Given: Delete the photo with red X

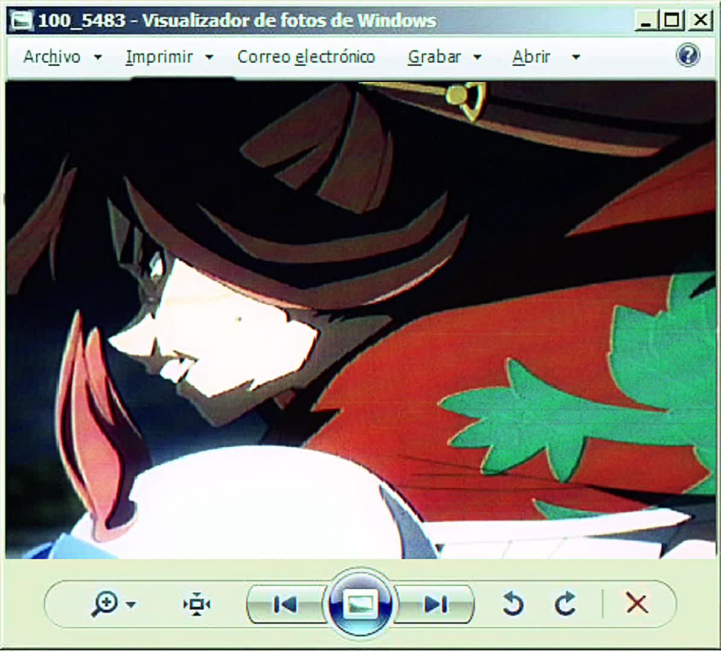Looking at the screenshot, I should 637,603.
